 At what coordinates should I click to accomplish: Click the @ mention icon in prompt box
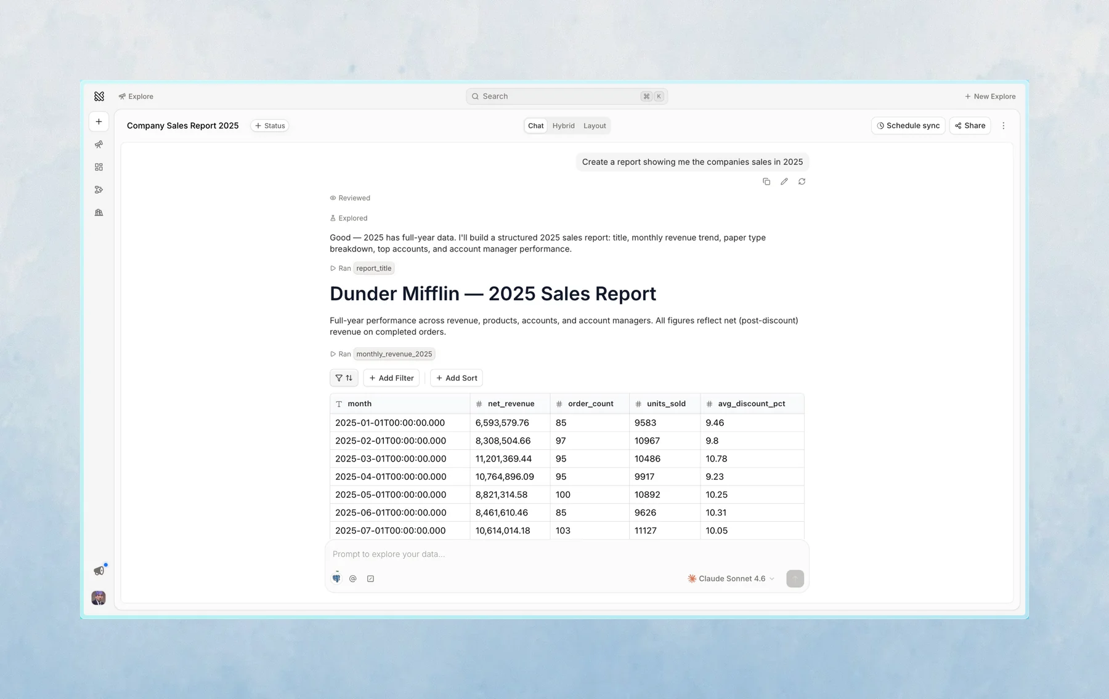(x=353, y=578)
